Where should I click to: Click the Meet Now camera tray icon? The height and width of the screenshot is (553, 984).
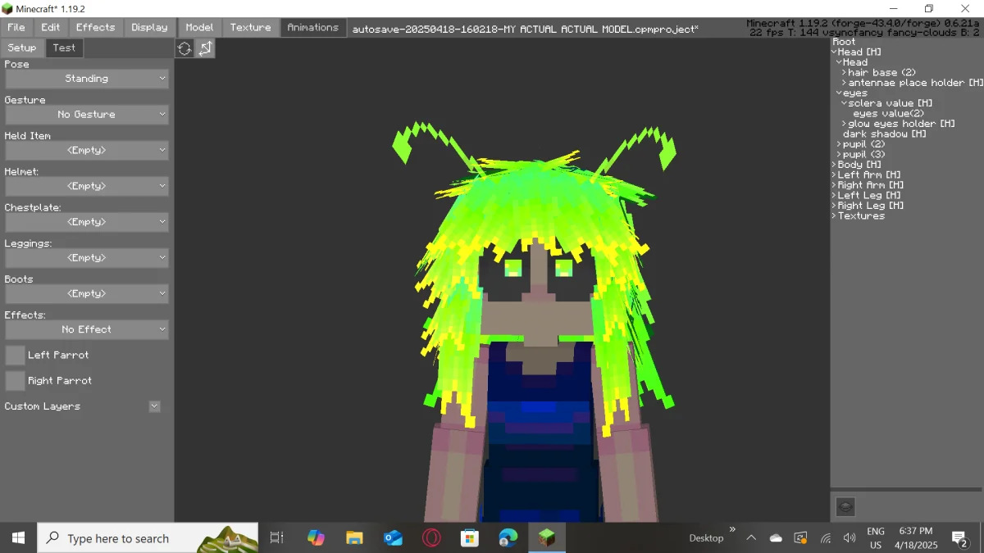point(800,538)
